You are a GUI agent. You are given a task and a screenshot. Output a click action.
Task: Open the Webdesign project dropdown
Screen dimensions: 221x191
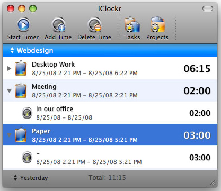[32, 50]
